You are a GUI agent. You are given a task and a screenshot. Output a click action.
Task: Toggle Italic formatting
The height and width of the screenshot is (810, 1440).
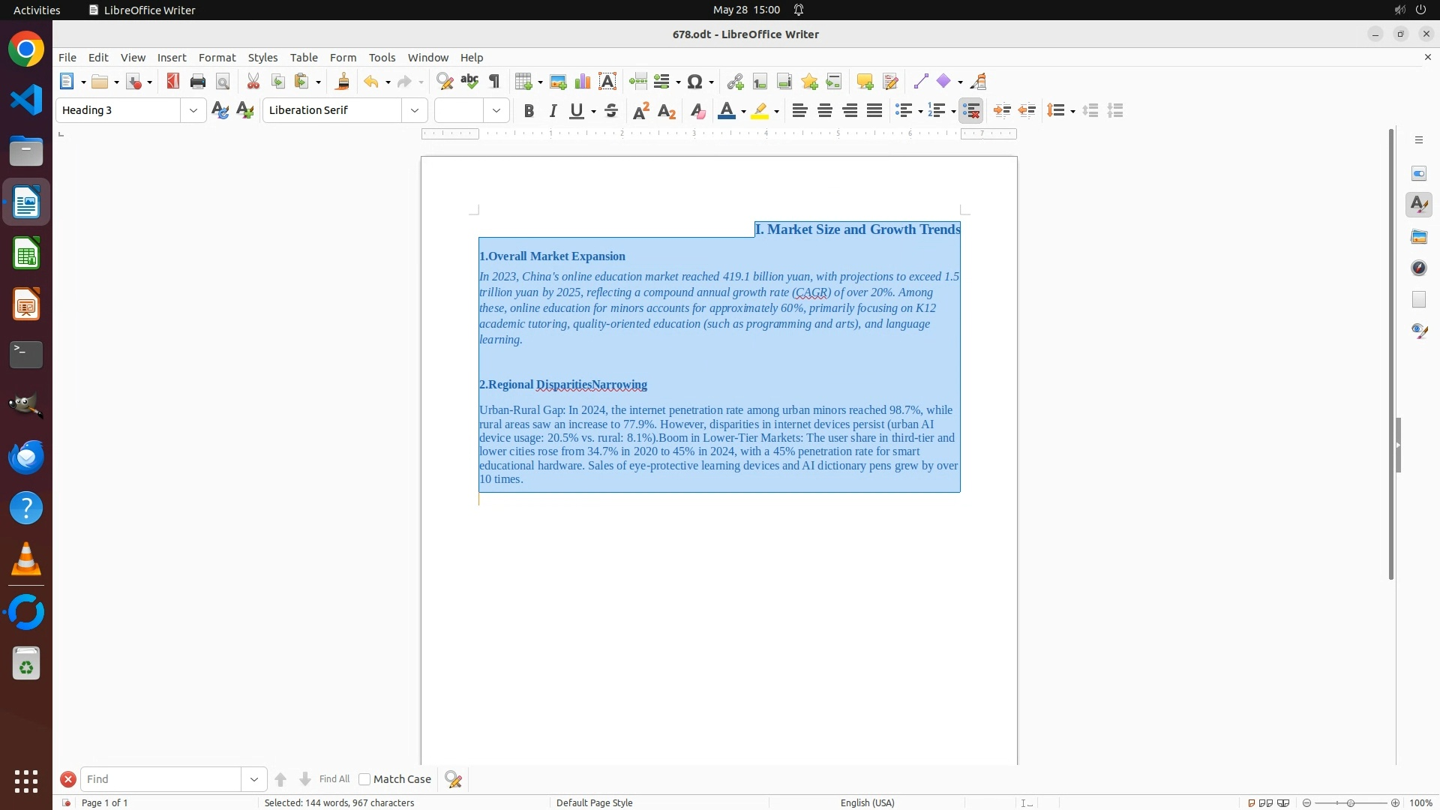[553, 111]
